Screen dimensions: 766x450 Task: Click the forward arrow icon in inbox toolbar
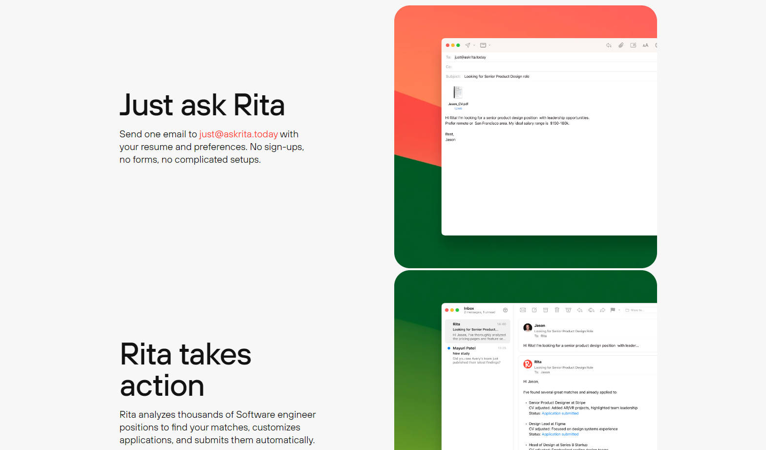[x=602, y=310]
